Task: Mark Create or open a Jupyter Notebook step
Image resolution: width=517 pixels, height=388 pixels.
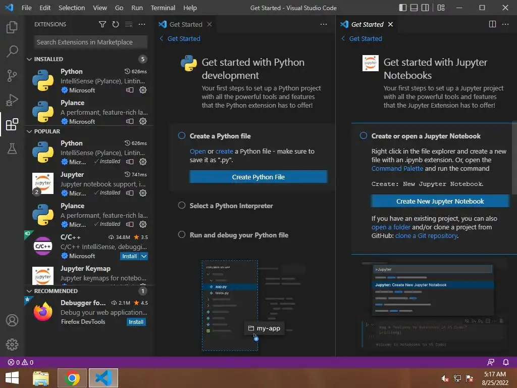Action: (364, 135)
